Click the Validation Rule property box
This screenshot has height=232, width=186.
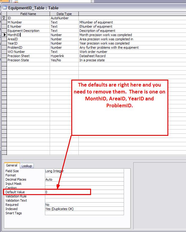pos(84,196)
